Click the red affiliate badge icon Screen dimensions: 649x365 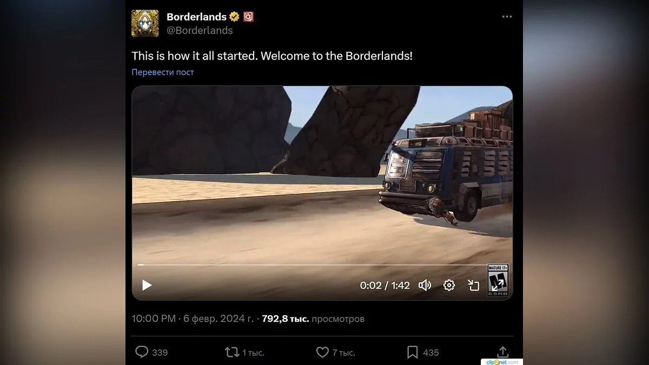[249, 17]
